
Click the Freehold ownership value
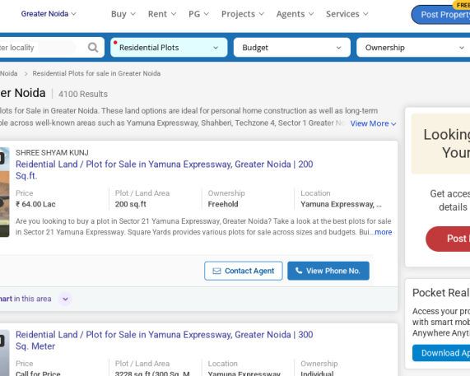click(x=223, y=204)
